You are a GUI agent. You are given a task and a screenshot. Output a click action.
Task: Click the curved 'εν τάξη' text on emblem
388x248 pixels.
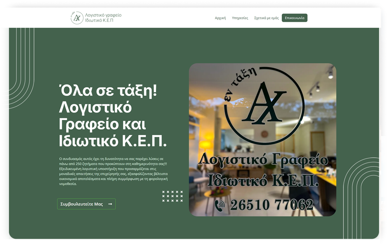[240, 85]
